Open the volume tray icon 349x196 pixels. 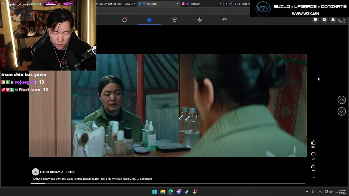point(331,192)
